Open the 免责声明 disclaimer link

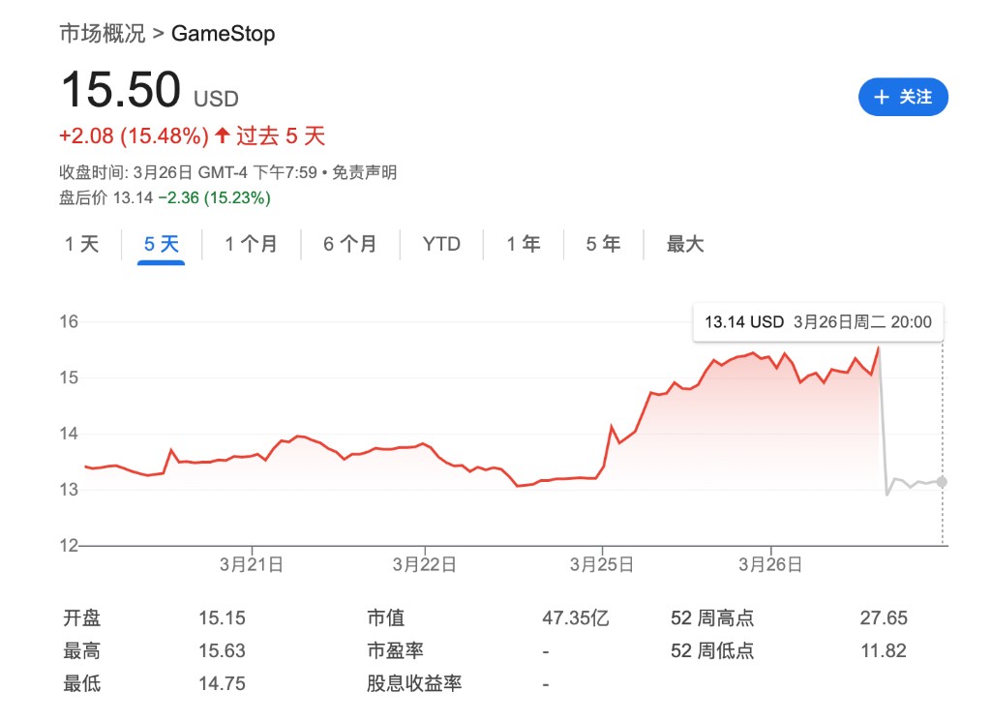364,172
